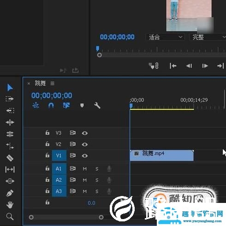The image size is (226, 226).
Task: Select the Track Select Backward tool
Action: tap(10, 110)
